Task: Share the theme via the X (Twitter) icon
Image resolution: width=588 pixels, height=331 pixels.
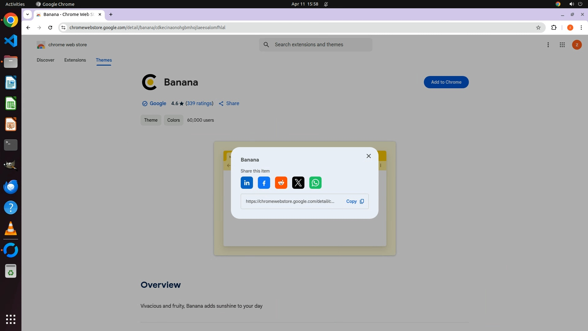Action: coord(298,183)
